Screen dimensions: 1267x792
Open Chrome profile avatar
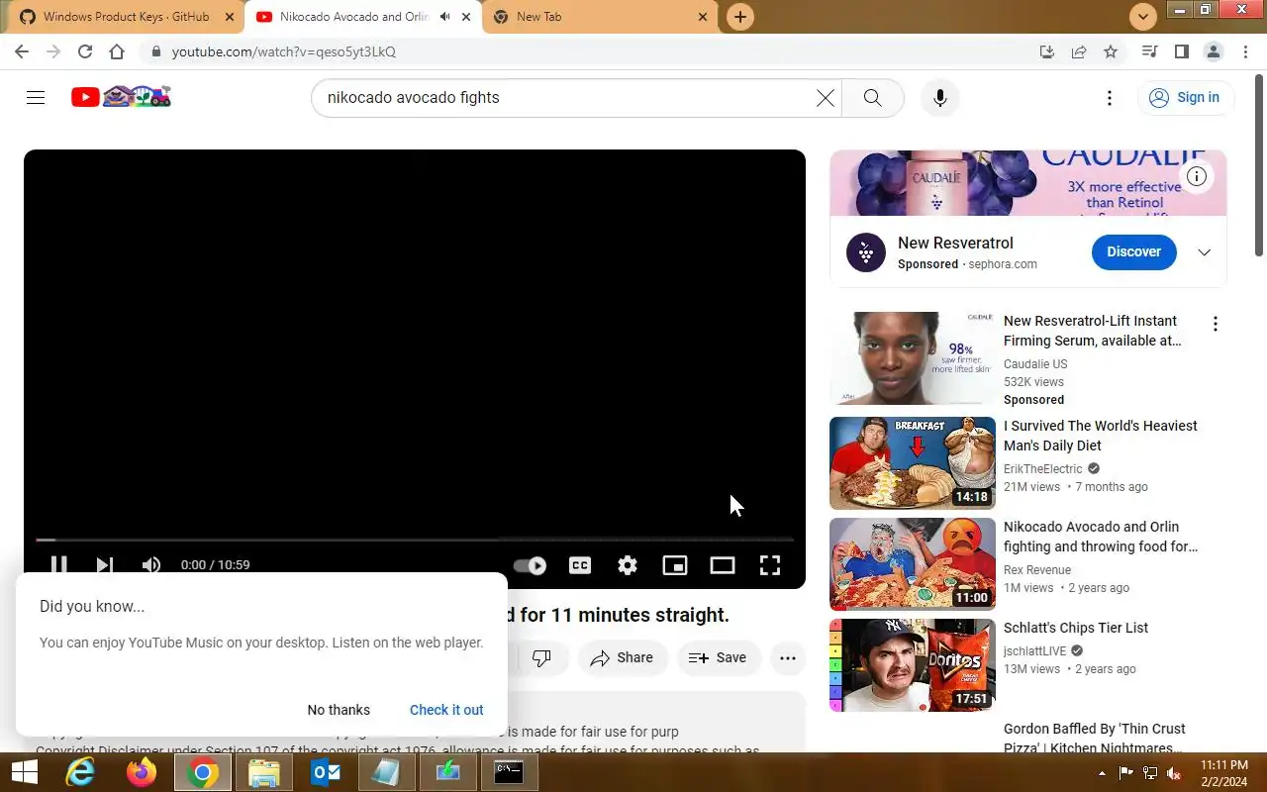pos(1214,51)
